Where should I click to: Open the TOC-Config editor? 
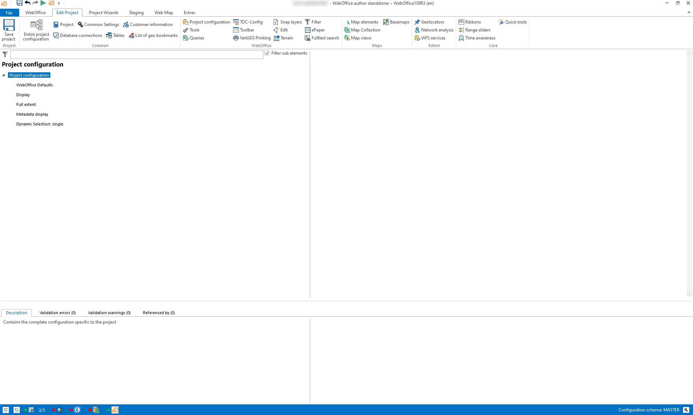click(249, 22)
